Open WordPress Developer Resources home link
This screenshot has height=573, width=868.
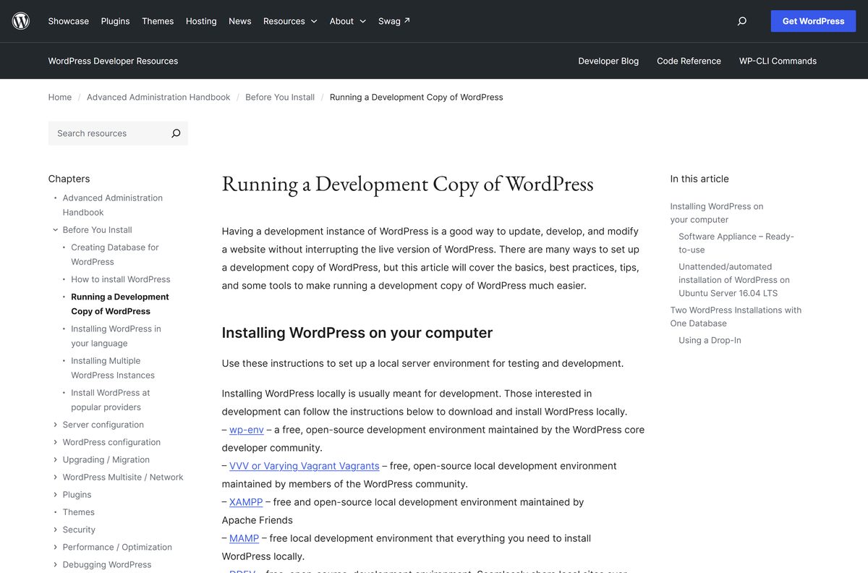[x=113, y=61]
